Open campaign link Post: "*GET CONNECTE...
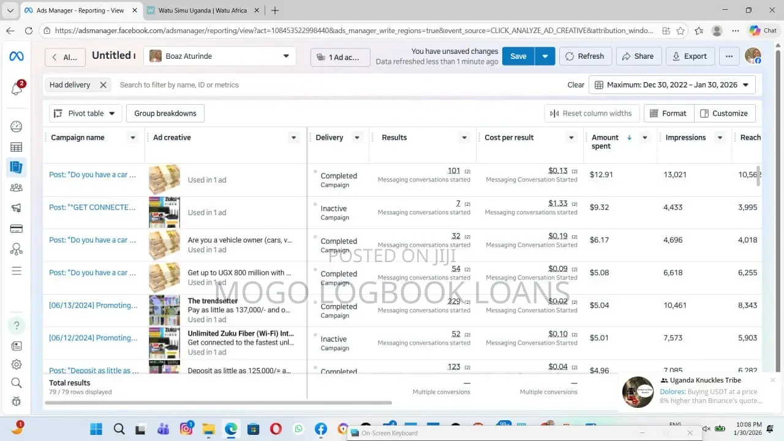 92,208
